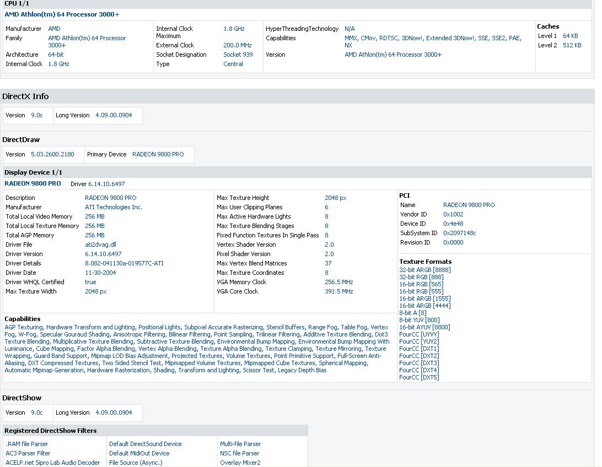Click the Registered DirectShow Filters header
This screenshot has height=467, width=602.
50,431
